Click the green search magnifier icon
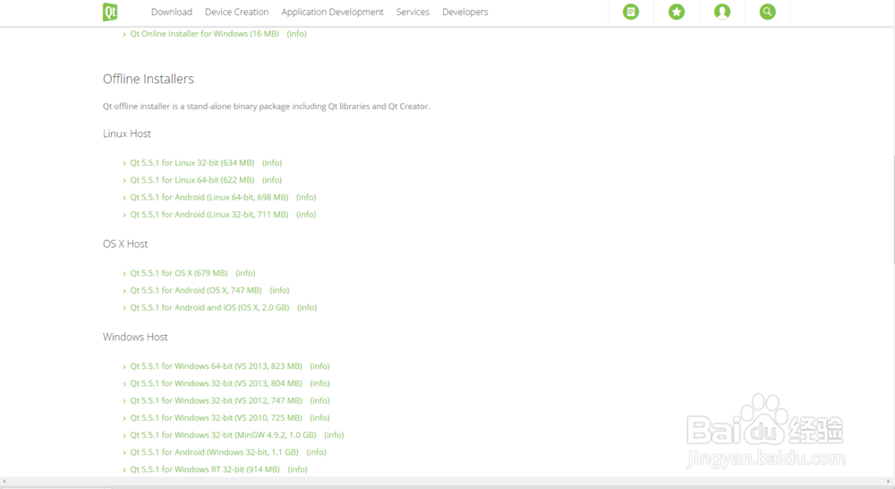 (x=768, y=12)
